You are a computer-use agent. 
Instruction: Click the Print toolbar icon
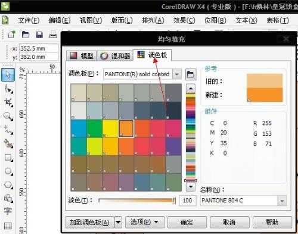click(53, 35)
